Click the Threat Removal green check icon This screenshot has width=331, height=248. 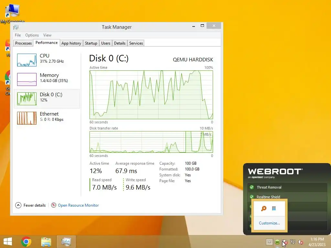click(251, 187)
